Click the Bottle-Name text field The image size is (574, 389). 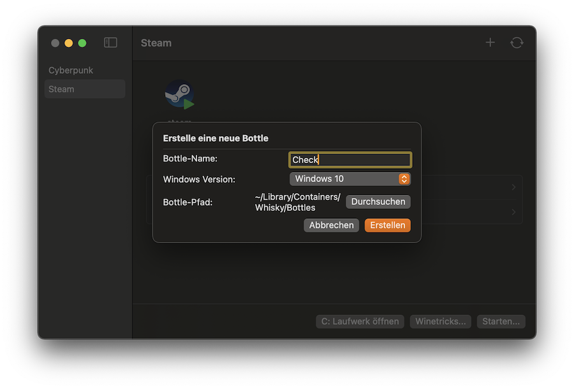(350, 160)
